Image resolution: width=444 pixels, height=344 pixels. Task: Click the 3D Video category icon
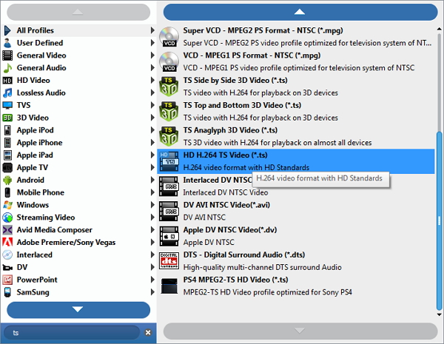(7, 118)
